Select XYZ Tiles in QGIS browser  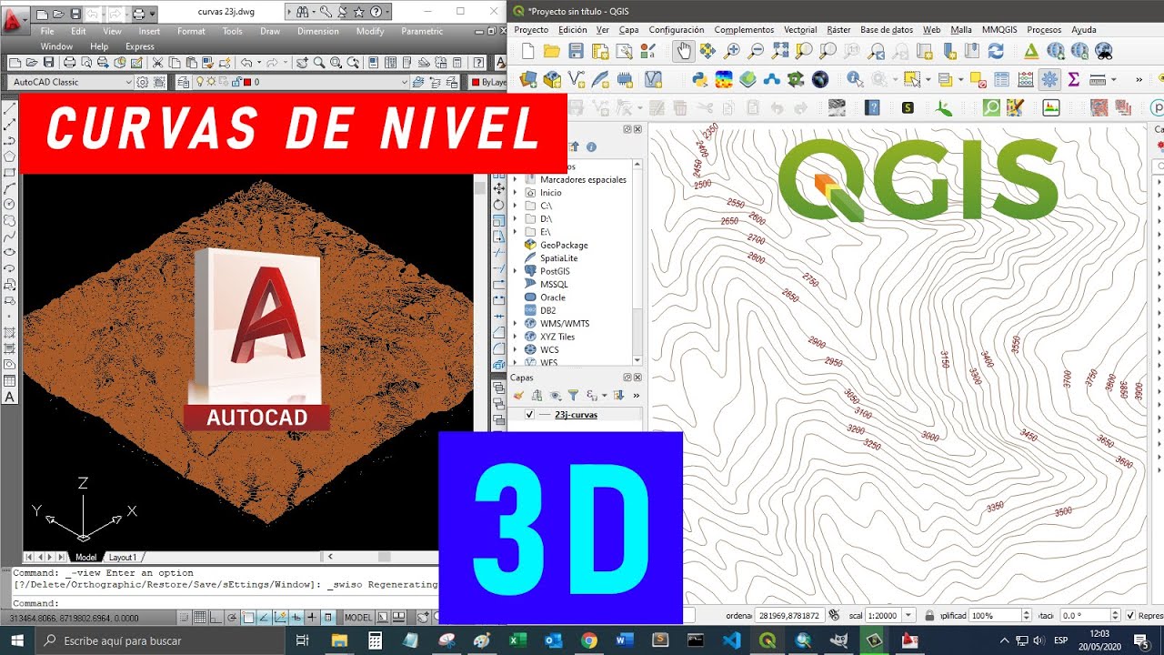pyautogui.click(x=557, y=337)
